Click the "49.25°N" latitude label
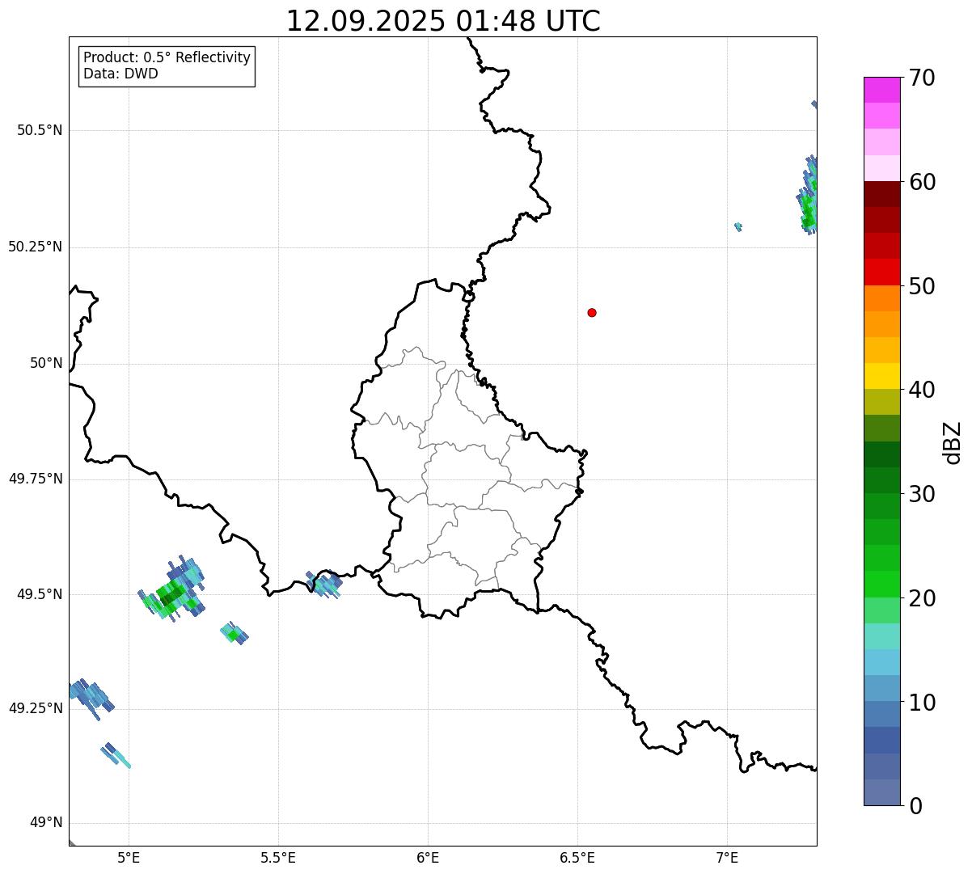The image size is (972, 874). pos(35,708)
